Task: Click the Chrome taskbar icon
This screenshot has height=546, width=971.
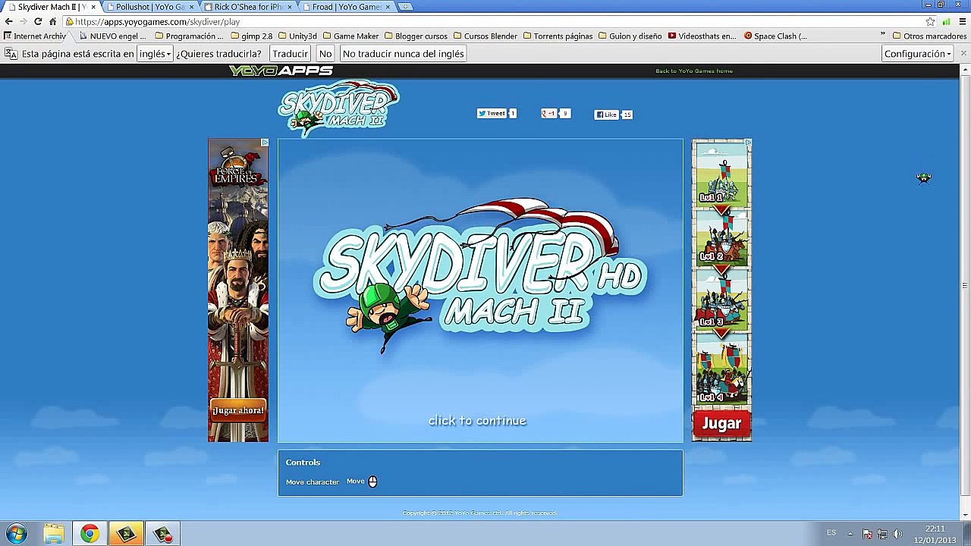Action: coord(90,534)
